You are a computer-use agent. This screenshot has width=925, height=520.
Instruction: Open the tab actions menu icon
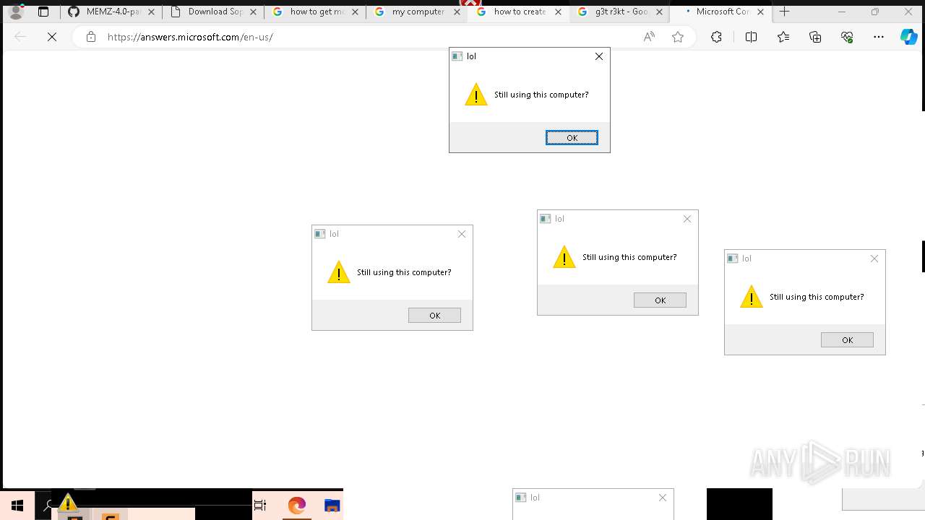(x=43, y=12)
